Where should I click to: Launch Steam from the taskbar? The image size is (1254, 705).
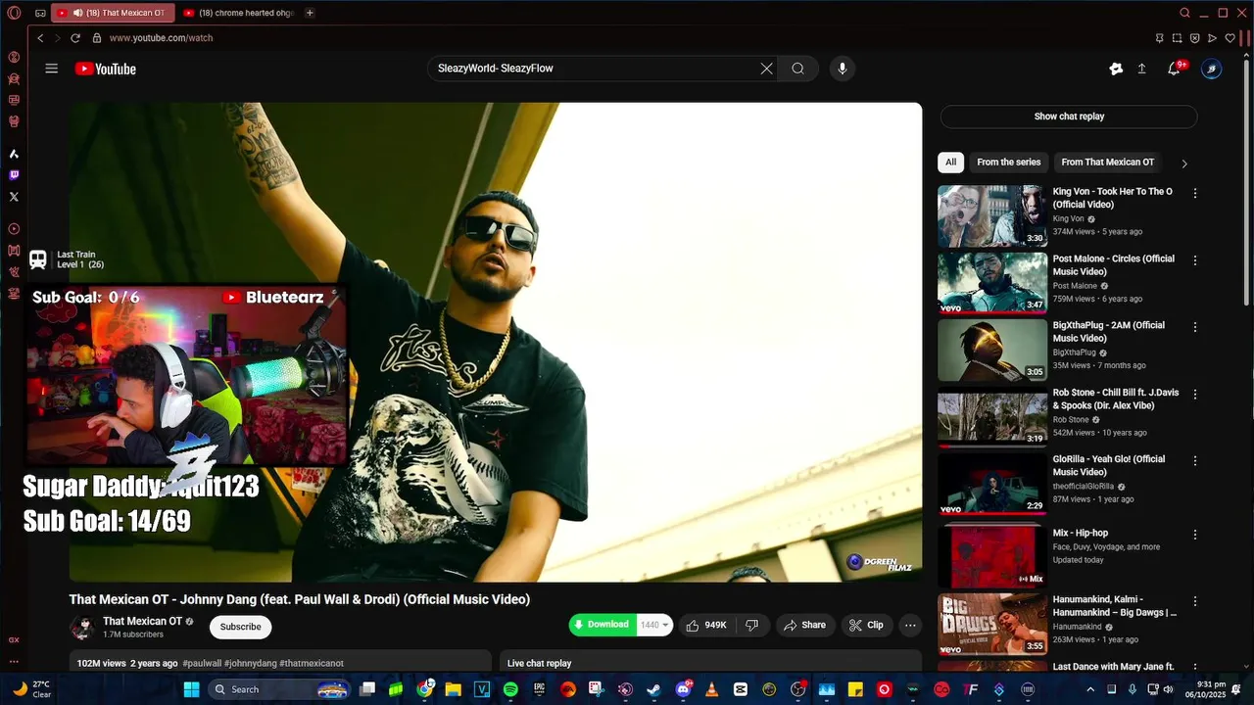(653, 689)
